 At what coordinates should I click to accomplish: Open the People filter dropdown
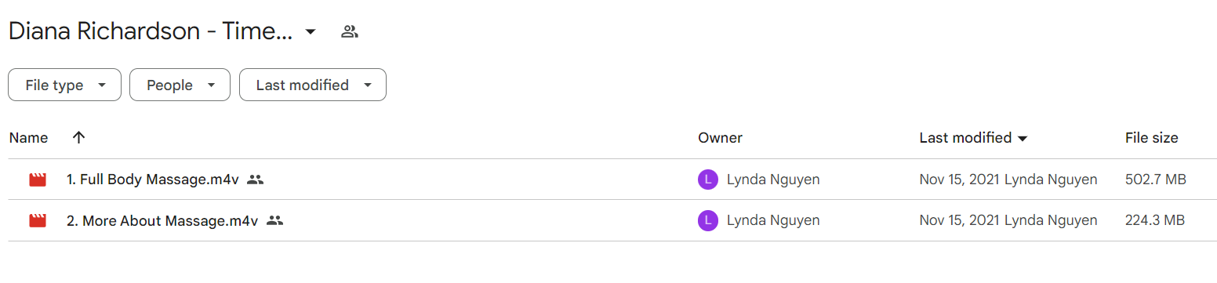point(180,85)
